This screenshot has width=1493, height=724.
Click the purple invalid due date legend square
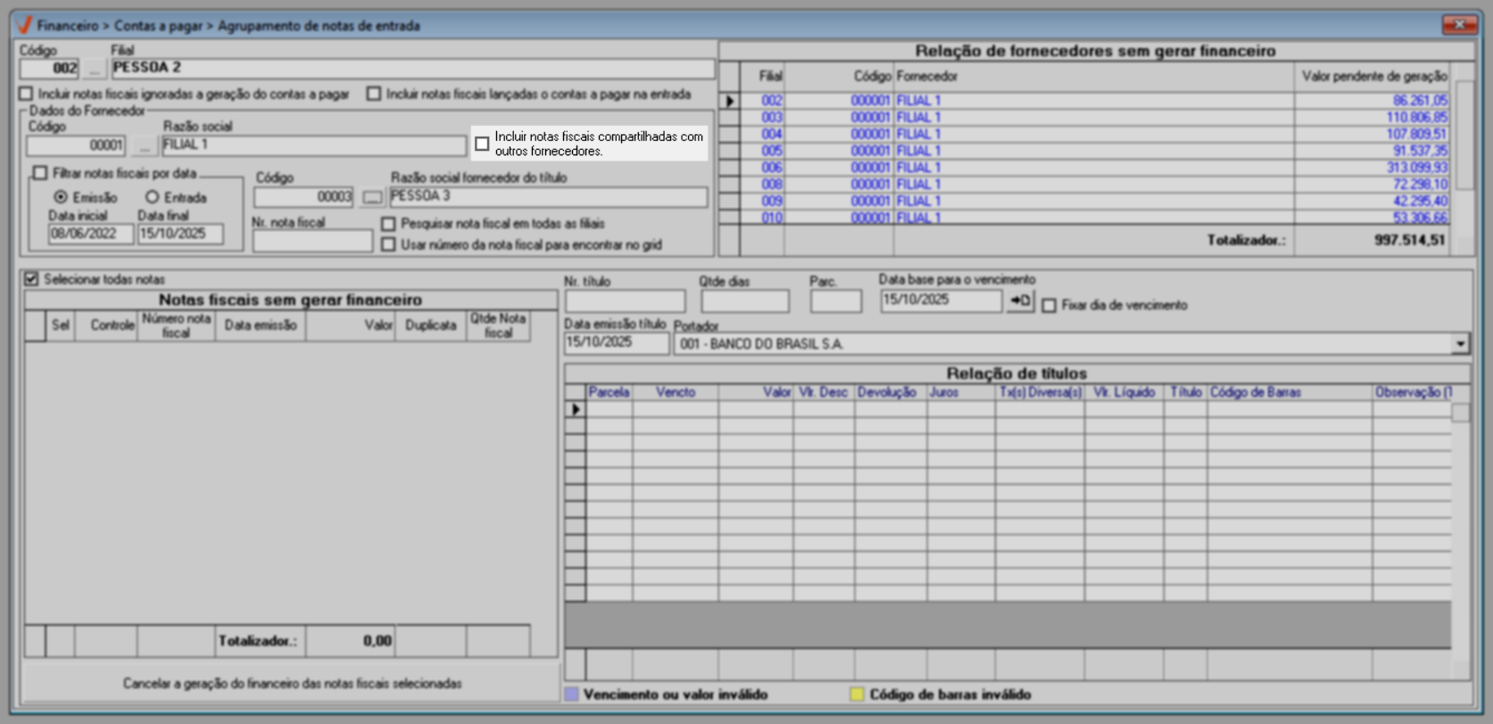pos(571,695)
